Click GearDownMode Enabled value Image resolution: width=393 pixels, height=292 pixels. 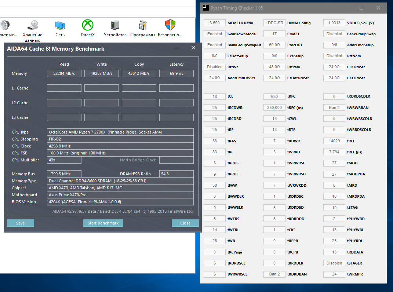215,34
